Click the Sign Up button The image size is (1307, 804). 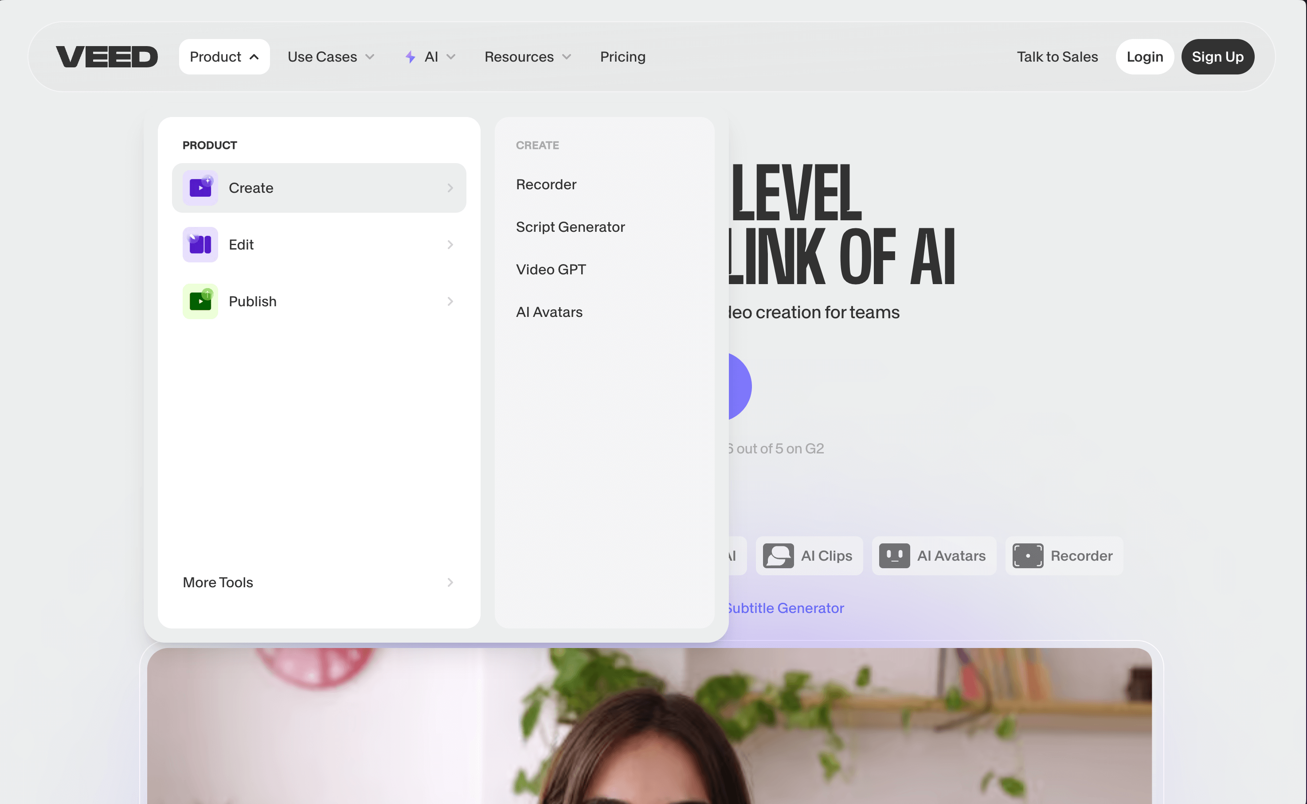click(1218, 57)
